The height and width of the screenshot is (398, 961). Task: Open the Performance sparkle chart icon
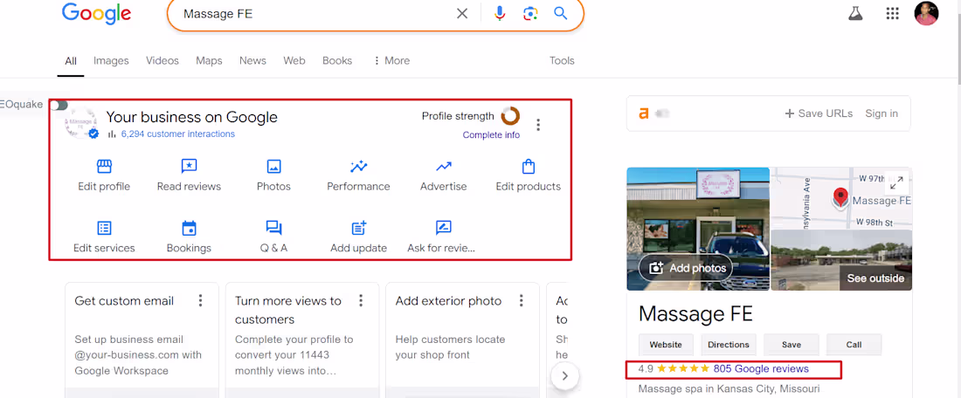[x=358, y=166]
